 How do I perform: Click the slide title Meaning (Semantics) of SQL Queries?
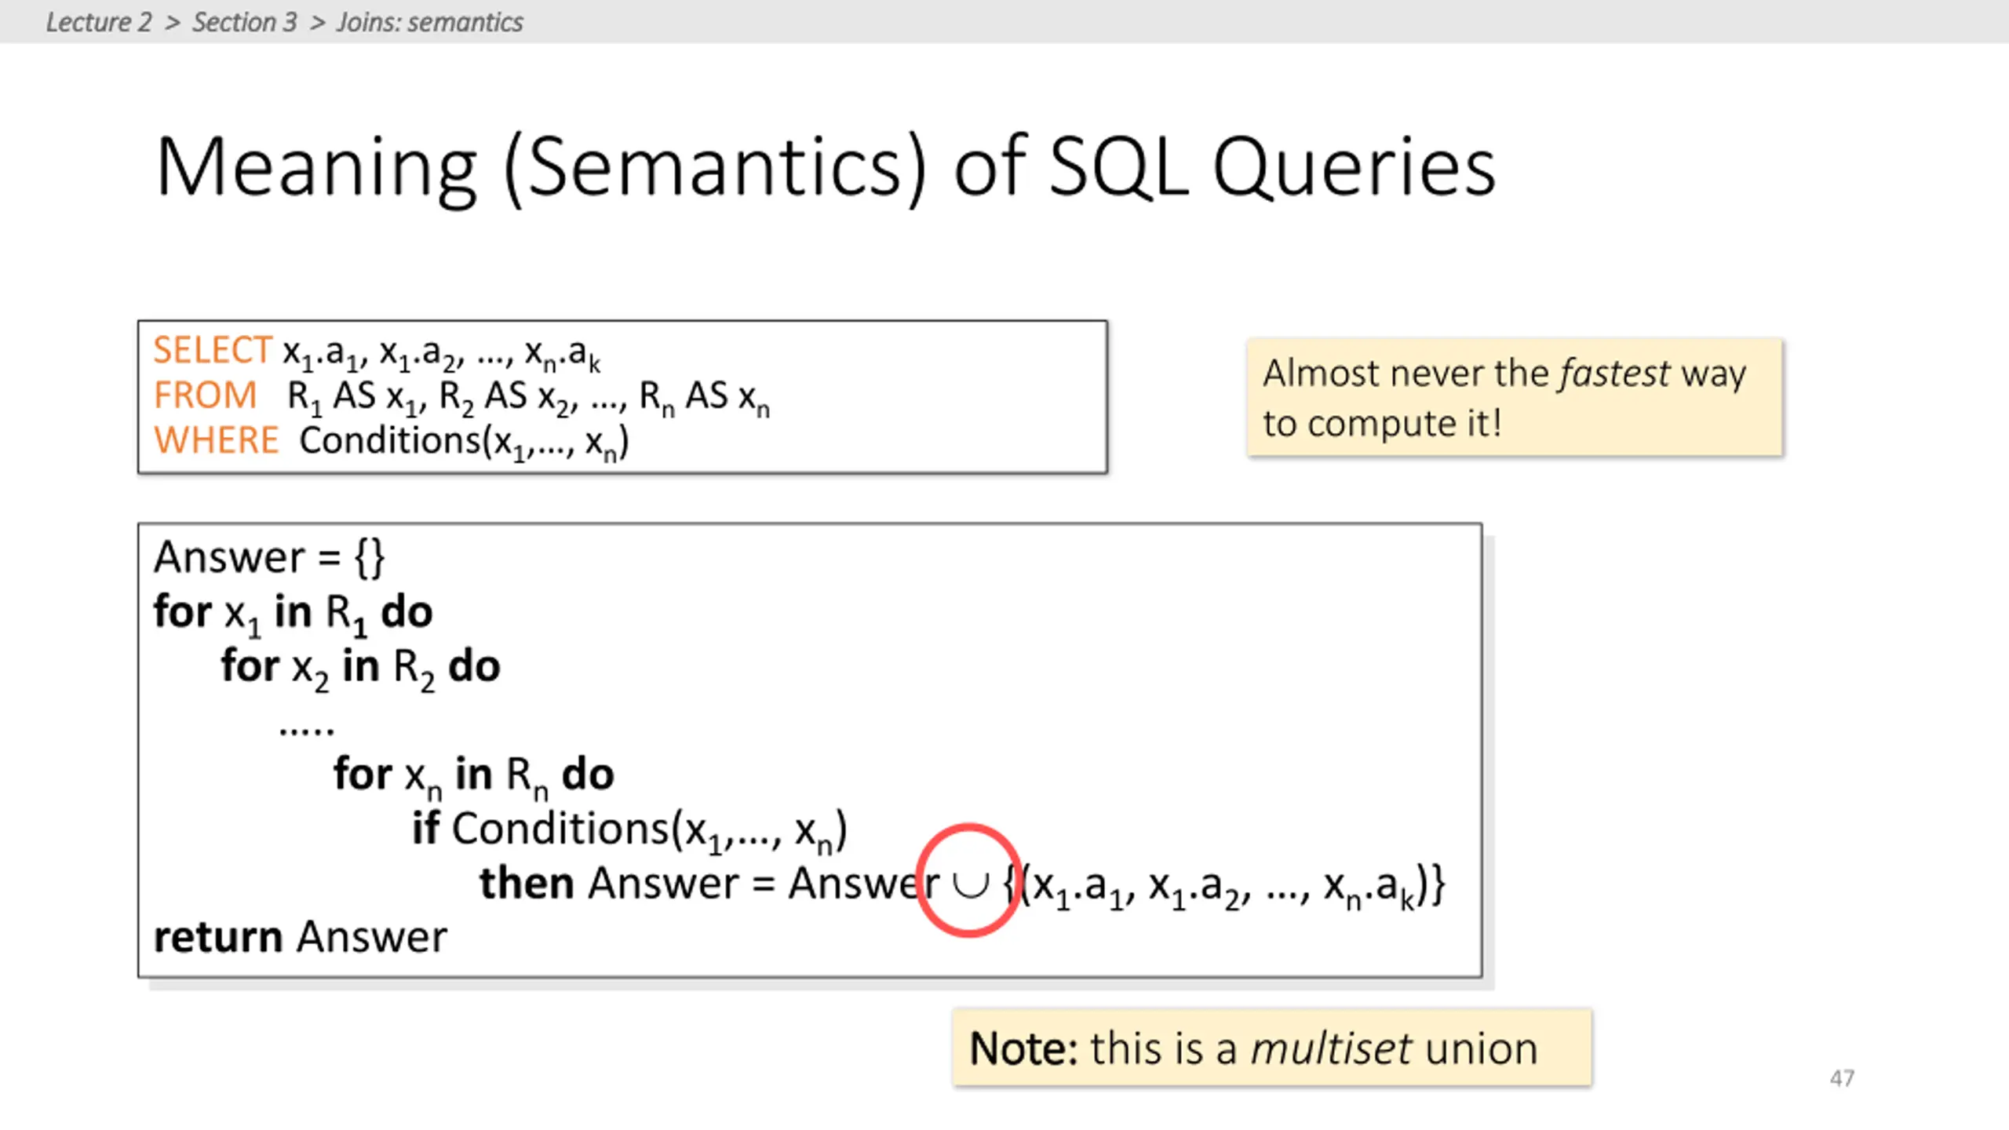[826, 167]
